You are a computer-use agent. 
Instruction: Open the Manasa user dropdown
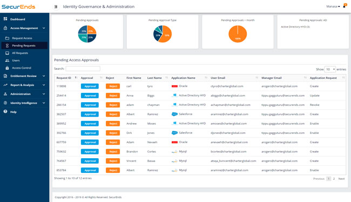point(333,6)
